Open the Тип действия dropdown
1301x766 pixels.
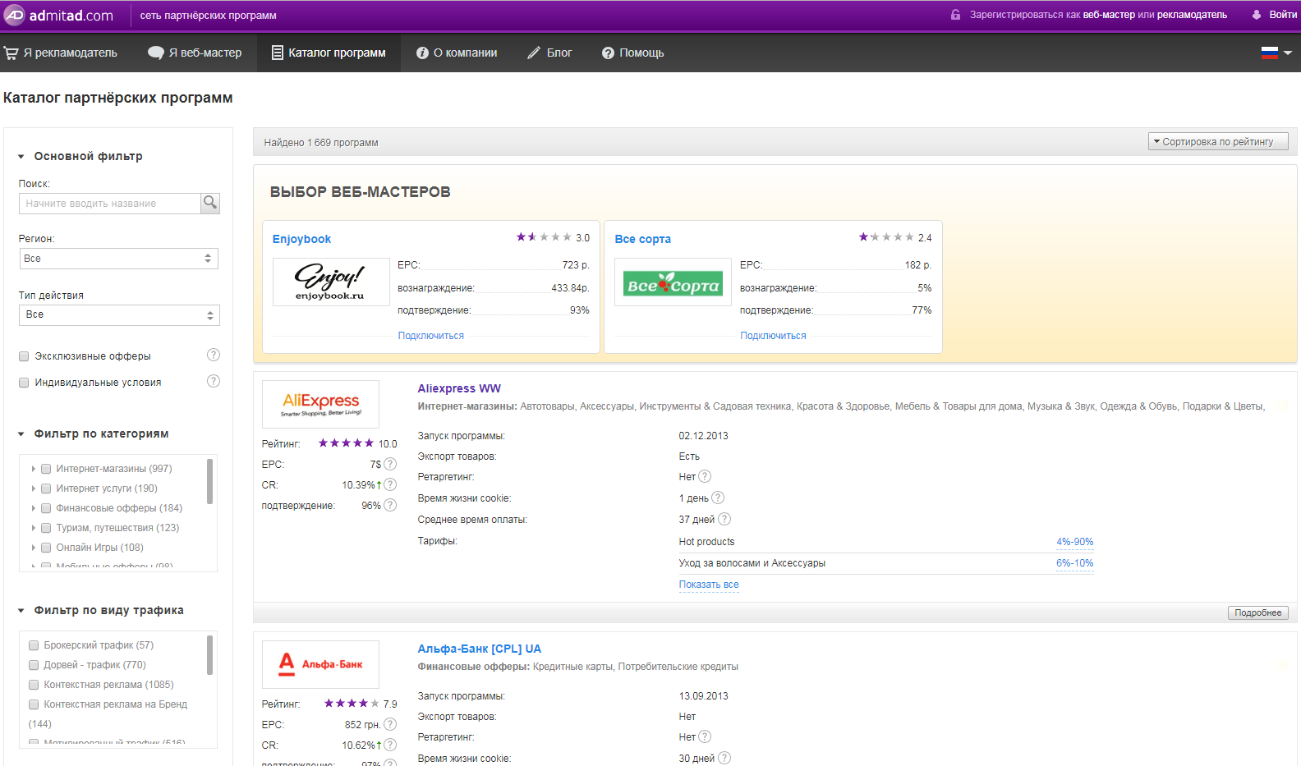[119, 315]
